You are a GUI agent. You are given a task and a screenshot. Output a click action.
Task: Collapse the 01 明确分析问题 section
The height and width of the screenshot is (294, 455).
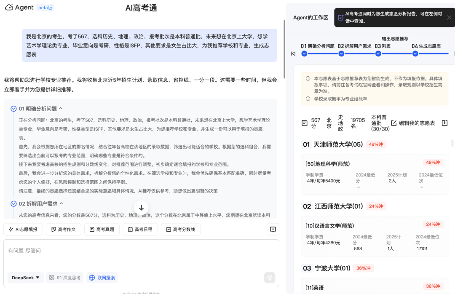click(x=61, y=109)
